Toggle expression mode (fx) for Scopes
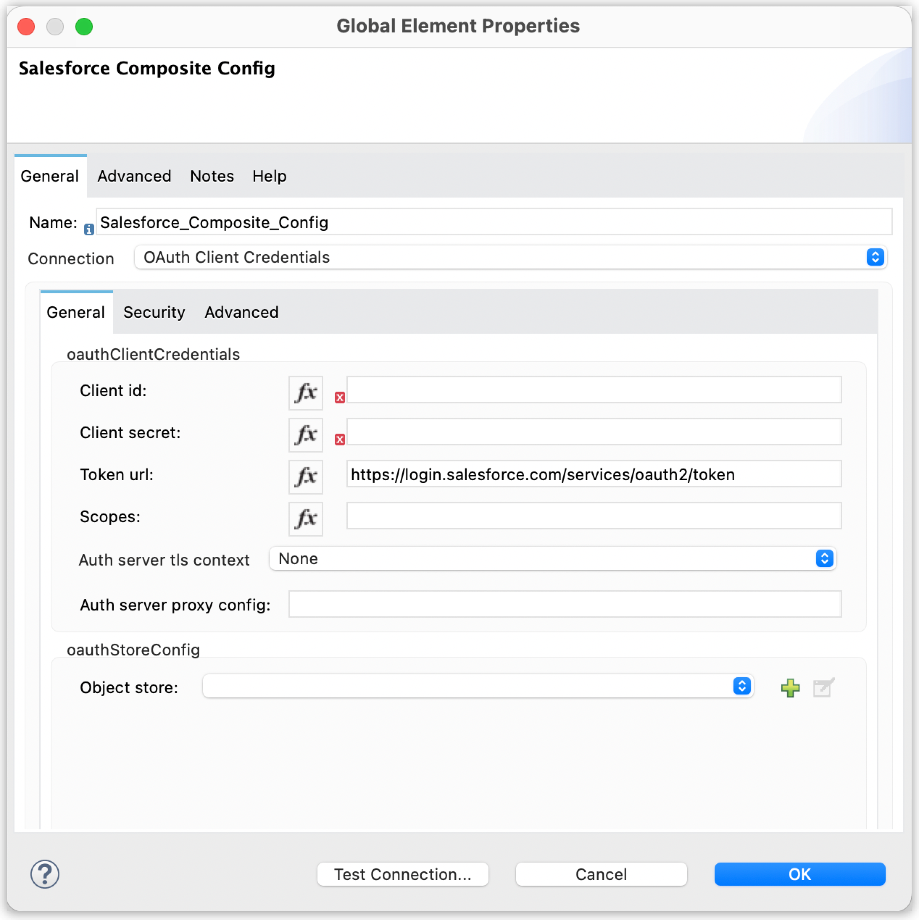919x920 pixels. [x=305, y=519]
